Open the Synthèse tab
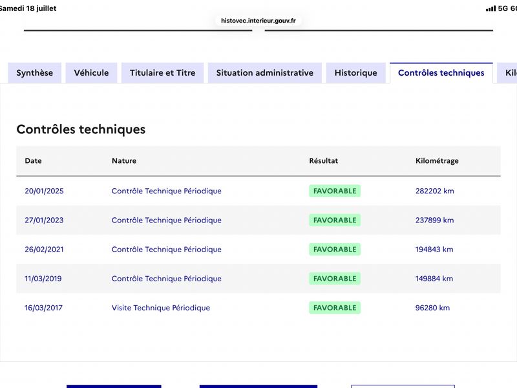Image resolution: width=517 pixels, height=388 pixels. (35, 73)
